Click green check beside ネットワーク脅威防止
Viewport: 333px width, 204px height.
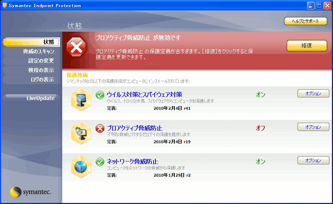click(100, 162)
